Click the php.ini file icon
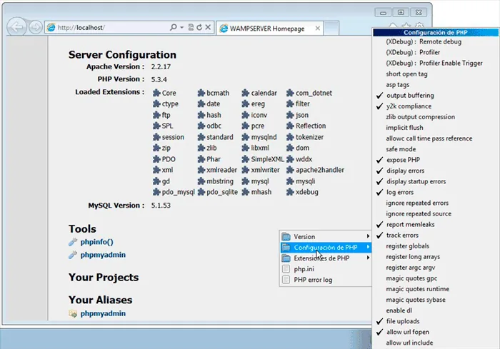The image size is (500, 349). (x=286, y=269)
